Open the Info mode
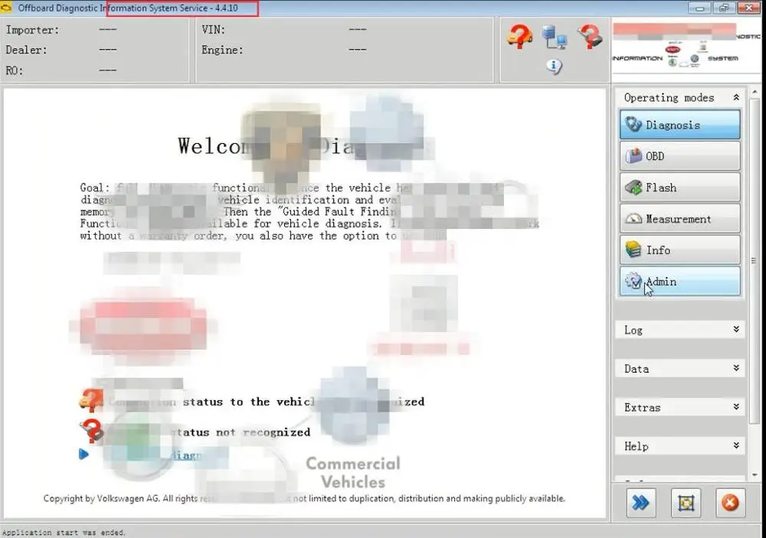Image resolution: width=766 pixels, height=538 pixels. click(680, 250)
